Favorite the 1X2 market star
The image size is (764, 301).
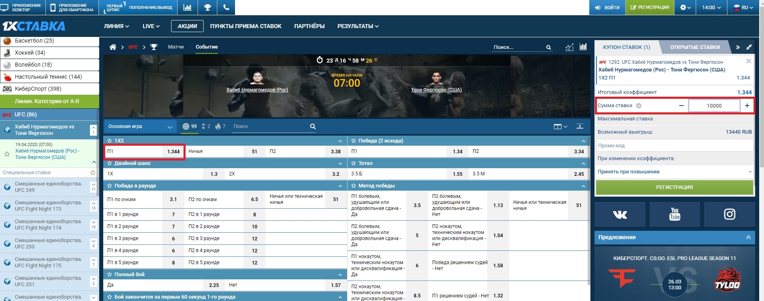click(x=109, y=141)
